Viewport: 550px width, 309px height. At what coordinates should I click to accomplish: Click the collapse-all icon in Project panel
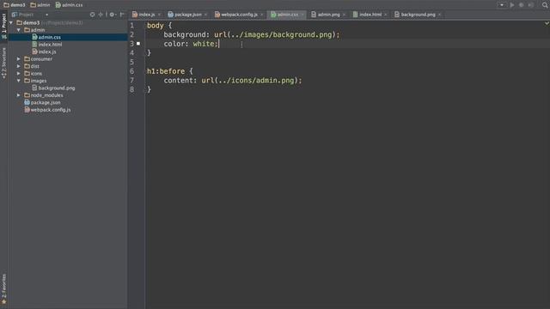[x=101, y=15]
